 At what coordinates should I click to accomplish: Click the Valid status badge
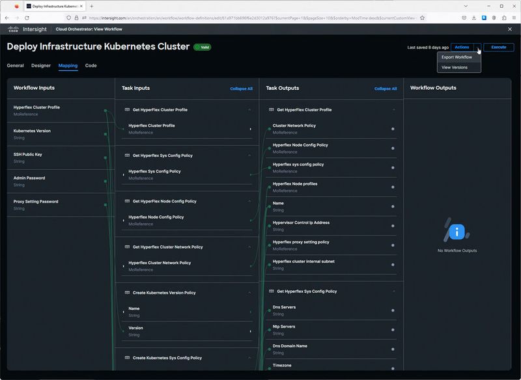click(x=202, y=47)
